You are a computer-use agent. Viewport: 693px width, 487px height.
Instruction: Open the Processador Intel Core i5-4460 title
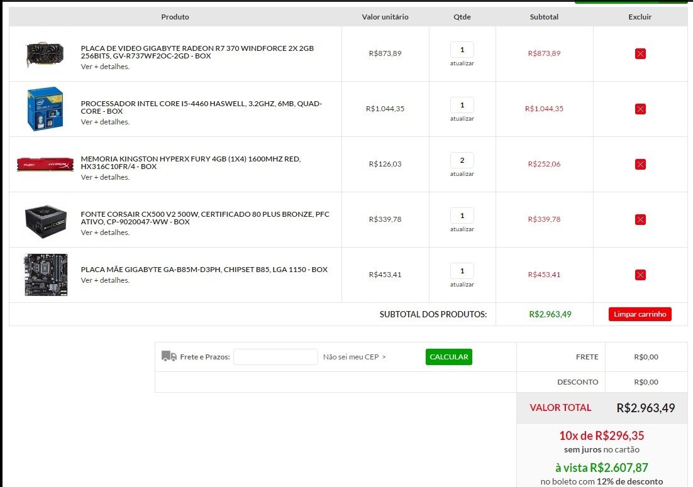coord(201,107)
